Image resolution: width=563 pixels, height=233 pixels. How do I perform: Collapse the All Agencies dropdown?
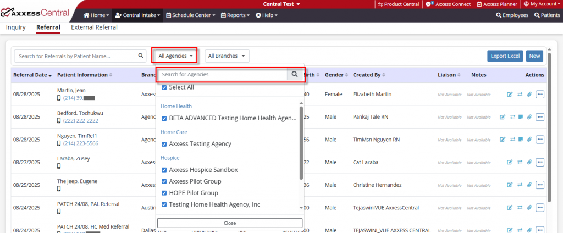pos(176,56)
